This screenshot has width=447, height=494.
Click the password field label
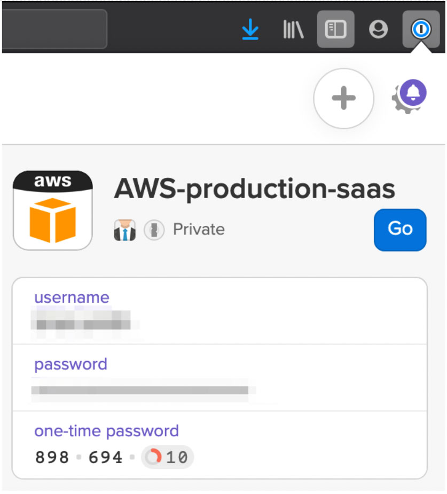coord(71,365)
